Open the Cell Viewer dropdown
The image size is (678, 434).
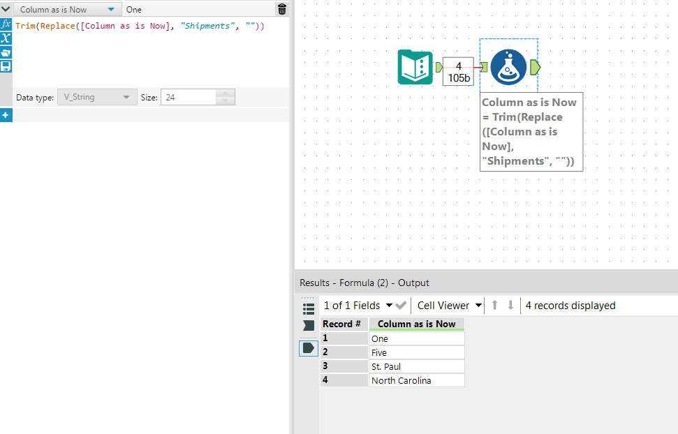[449, 306]
